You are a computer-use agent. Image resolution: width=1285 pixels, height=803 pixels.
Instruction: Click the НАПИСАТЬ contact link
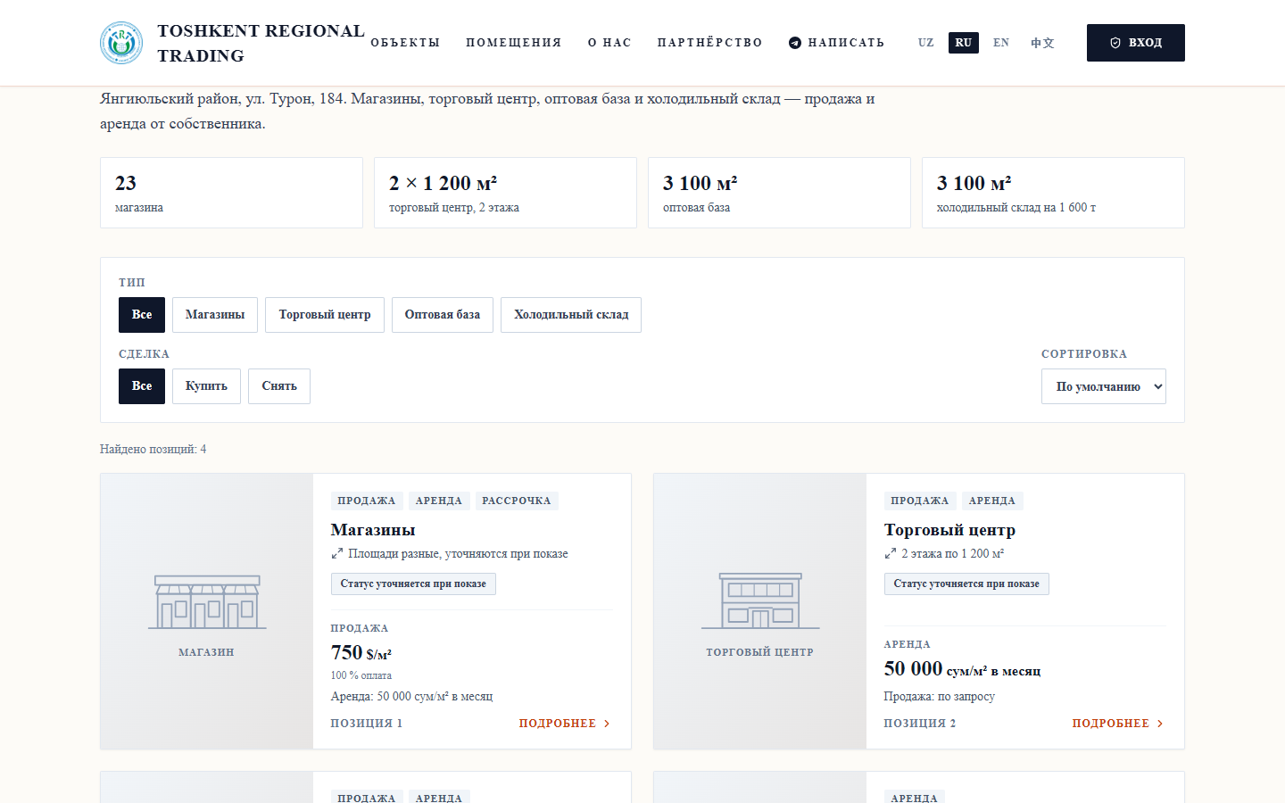pos(837,43)
